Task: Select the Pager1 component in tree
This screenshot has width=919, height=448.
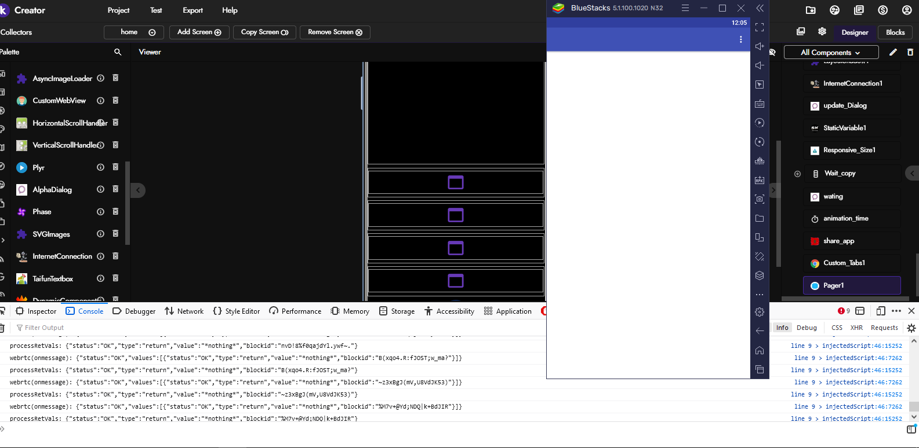Action: click(x=852, y=285)
